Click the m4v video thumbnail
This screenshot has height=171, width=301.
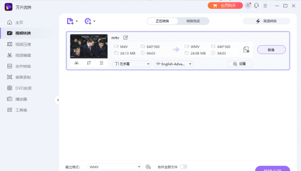click(89, 46)
